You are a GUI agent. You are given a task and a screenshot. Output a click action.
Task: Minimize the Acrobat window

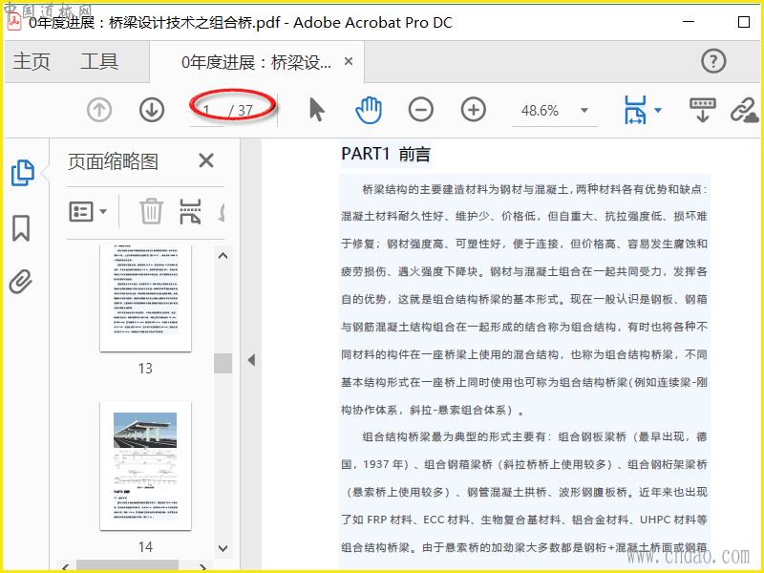[x=689, y=22]
